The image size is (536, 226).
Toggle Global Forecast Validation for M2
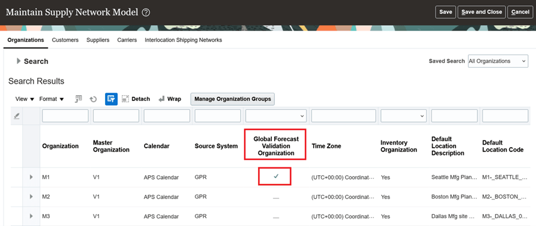tap(276, 197)
